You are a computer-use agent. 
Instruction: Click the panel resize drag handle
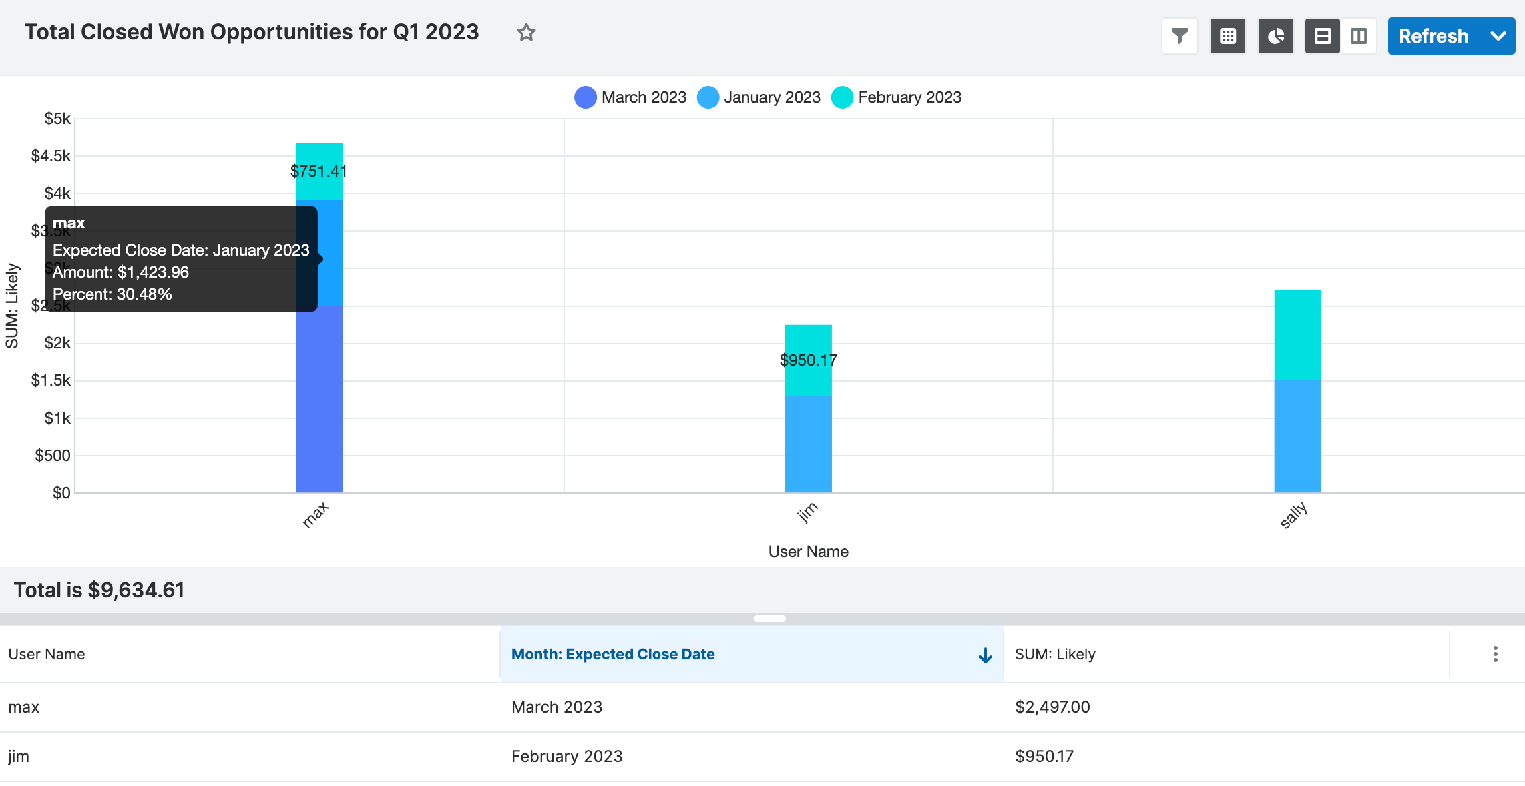[x=769, y=619]
